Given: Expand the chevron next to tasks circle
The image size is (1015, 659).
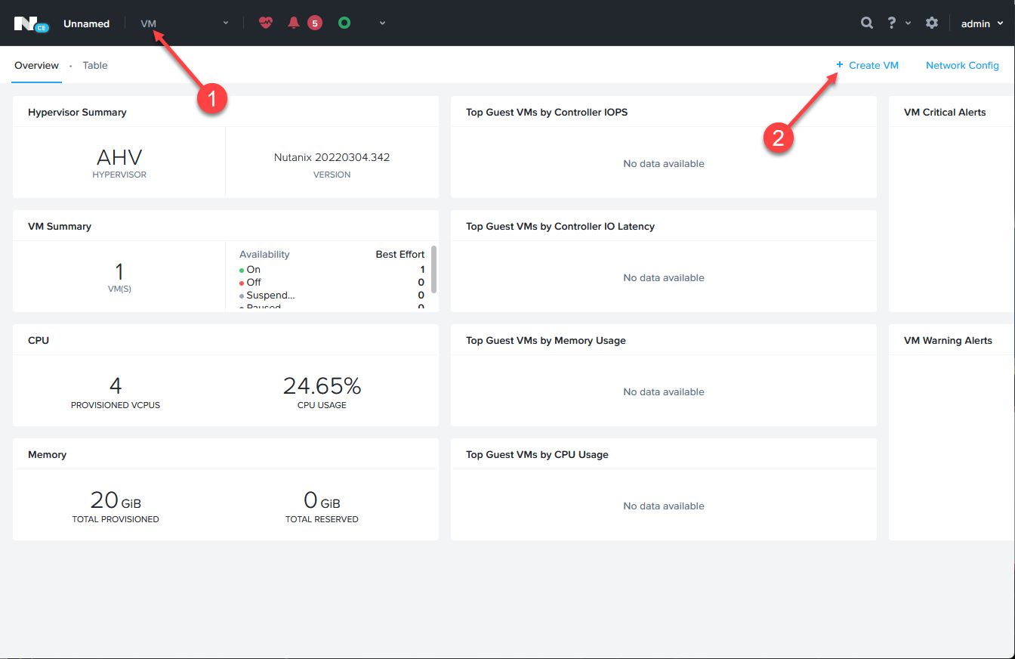Looking at the screenshot, I should [x=382, y=23].
